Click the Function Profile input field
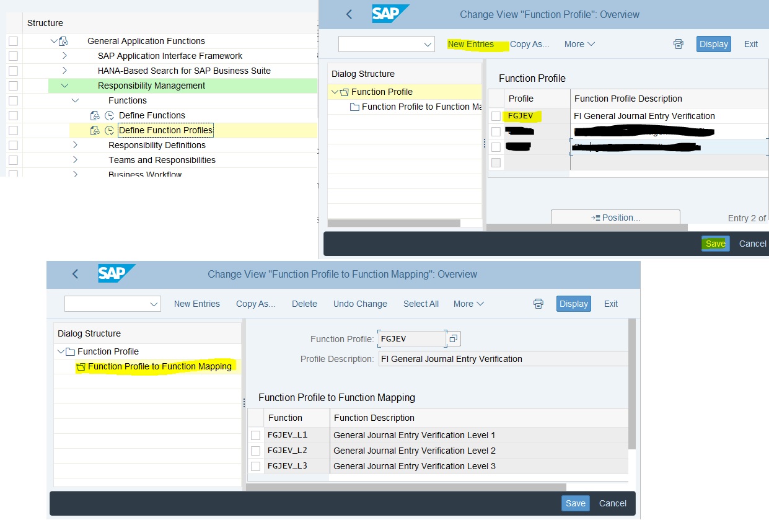The image size is (769, 520). 411,339
